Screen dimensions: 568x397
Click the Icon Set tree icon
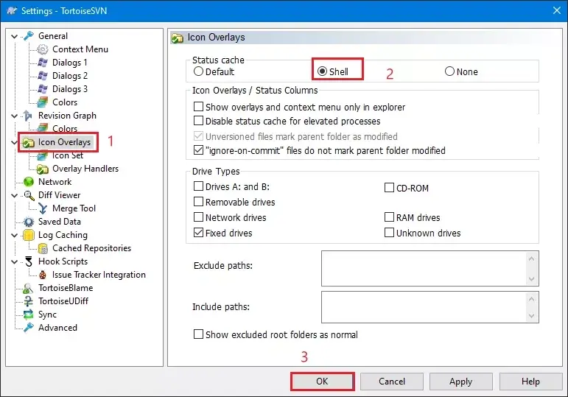(x=43, y=155)
